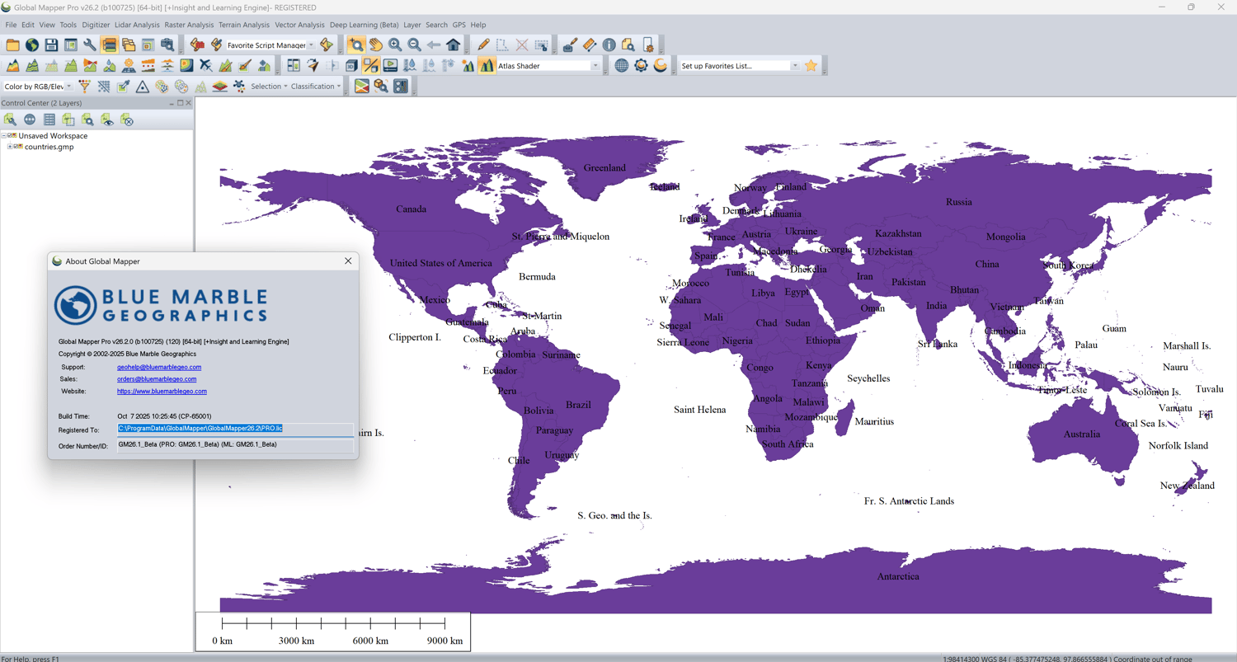Image resolution: width=1237 pixels, height=662 pixels.
Task: Click the Lidar filter funnel icon
Action: tap(84, 87)
